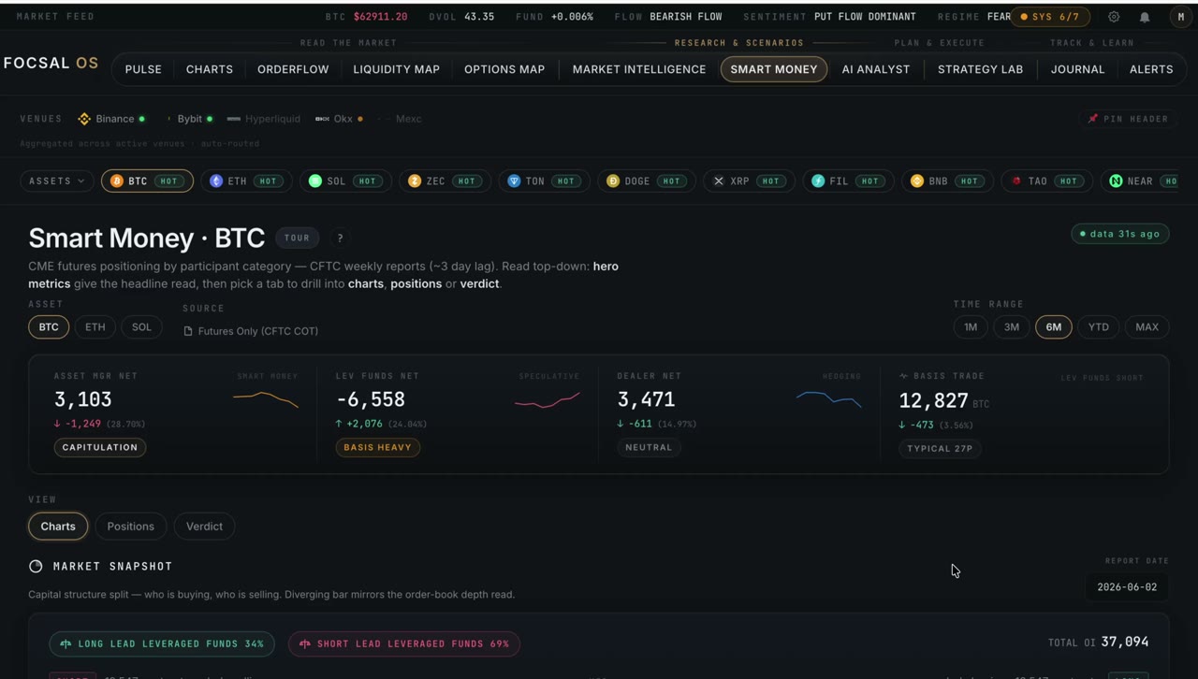Select the TAO HOT asset chip

(x=1046, y=181)
